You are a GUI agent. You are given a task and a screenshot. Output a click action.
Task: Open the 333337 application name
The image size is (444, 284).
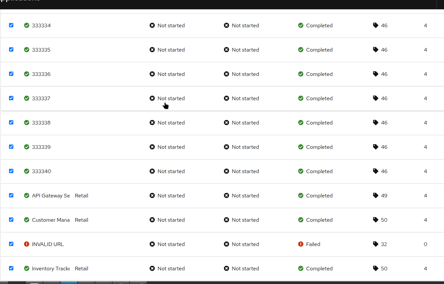[41, 98]
